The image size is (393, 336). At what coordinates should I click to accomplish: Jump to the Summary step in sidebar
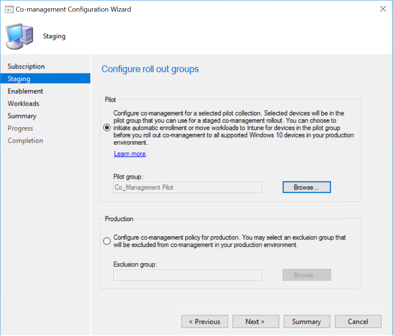[22, 116]
